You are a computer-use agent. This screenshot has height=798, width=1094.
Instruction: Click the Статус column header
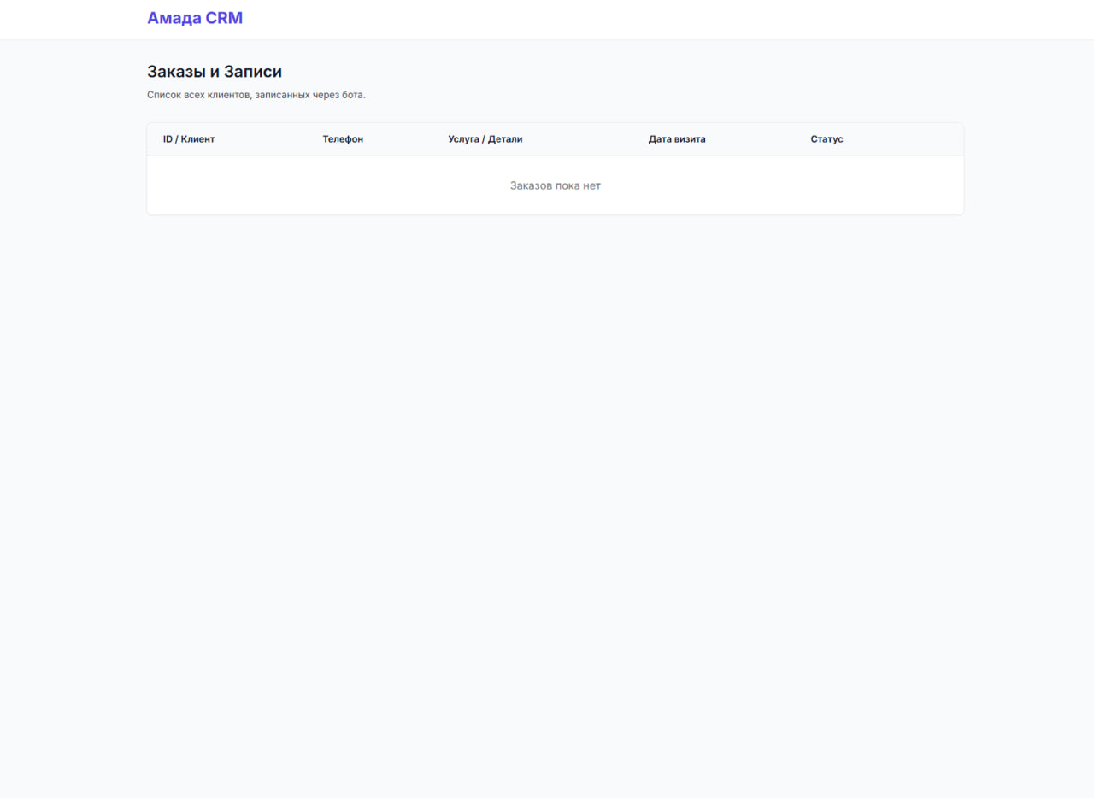[x=827, y=139]
